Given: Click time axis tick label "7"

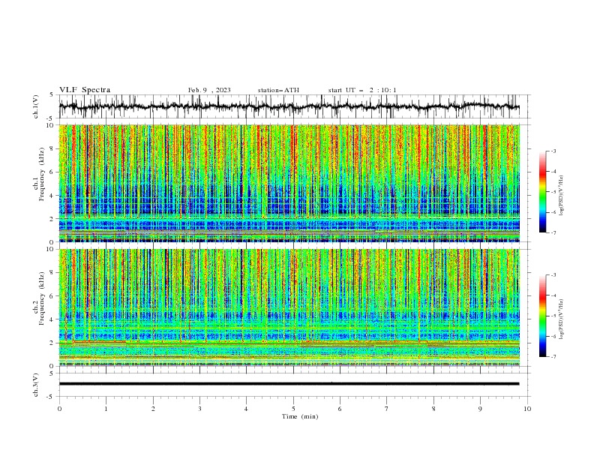Looking at the screenshot, I should (x=387, y=409).
